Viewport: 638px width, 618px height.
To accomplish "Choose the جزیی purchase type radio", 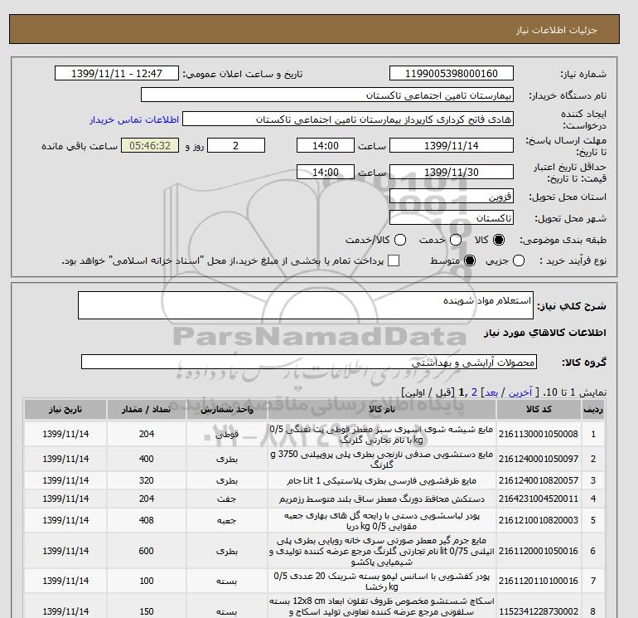I will pyautogui.click(x=519, y=260).
